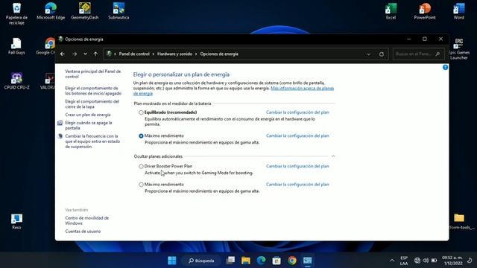Open Task View on the taskbar

[x=230, y=261]
